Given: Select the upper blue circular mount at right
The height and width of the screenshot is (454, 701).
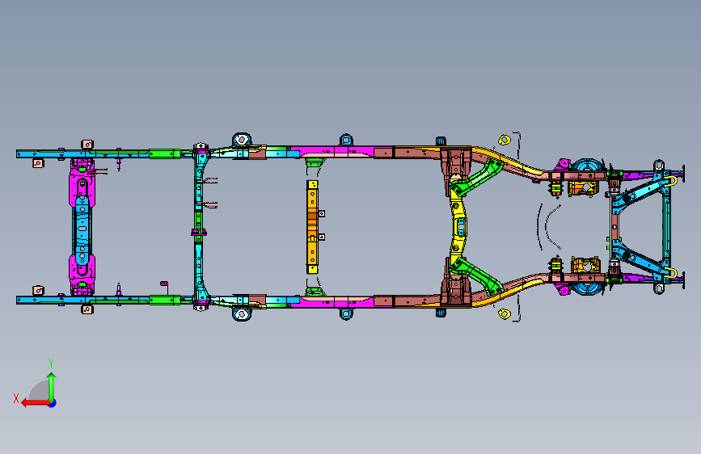Looking at the screenshot, I should coord(588,166).
